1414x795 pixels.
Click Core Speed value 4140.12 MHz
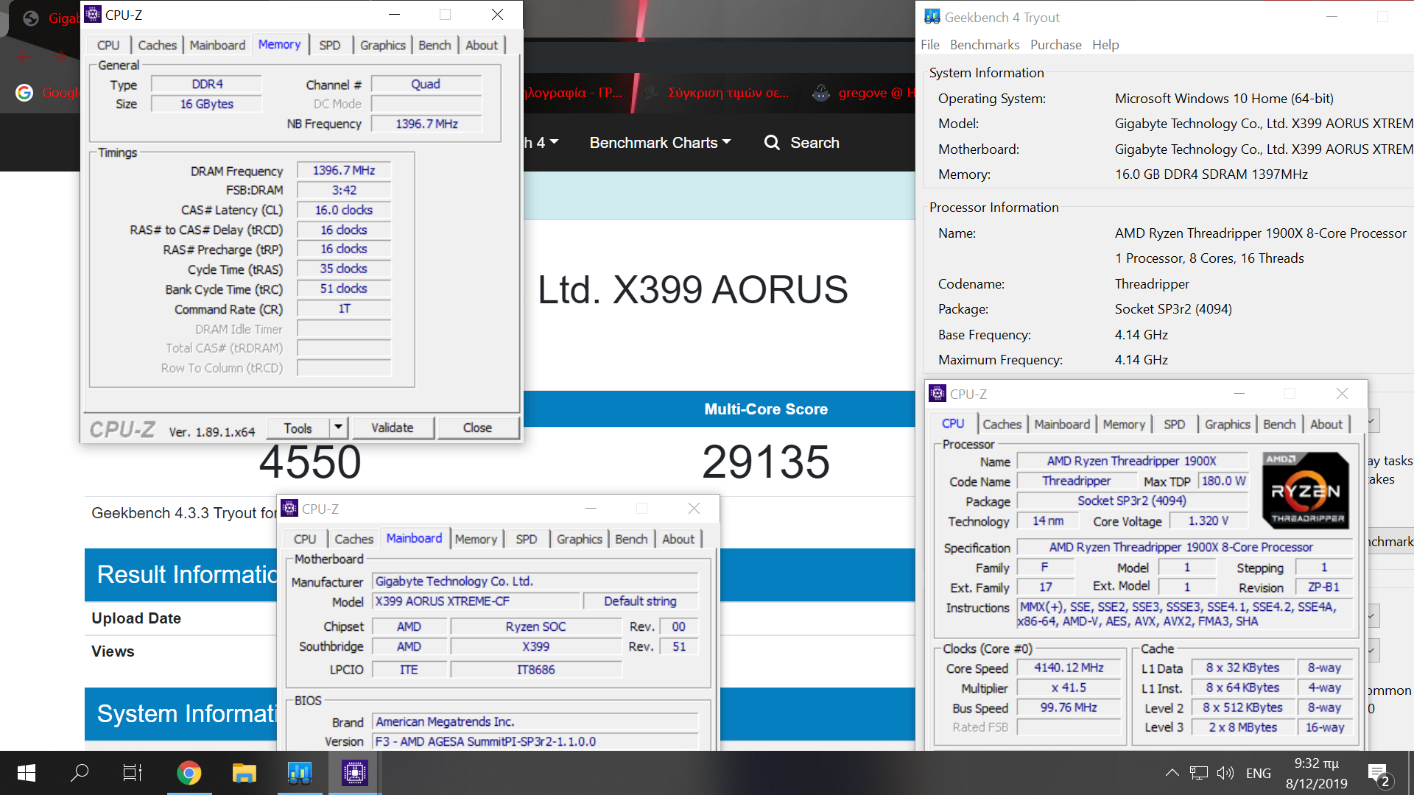[x=1069, y=668]
